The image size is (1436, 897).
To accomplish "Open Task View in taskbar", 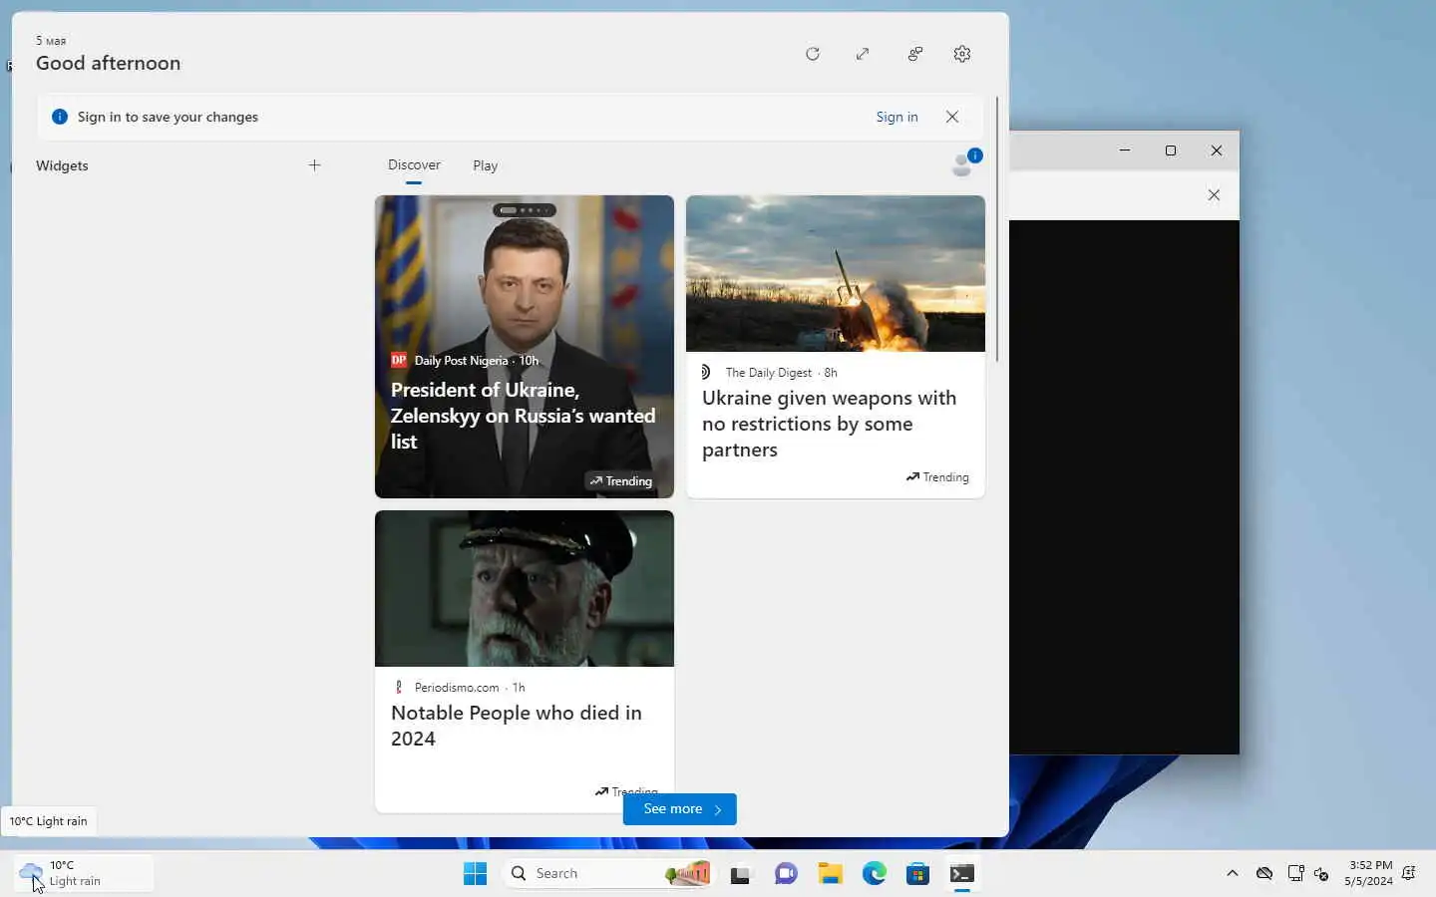I will click(x=740, y=874).
